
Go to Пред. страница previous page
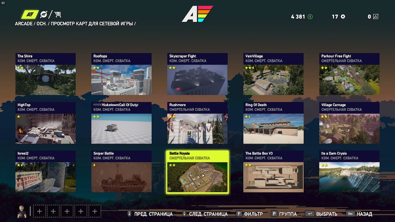click(x=150, y=214)
